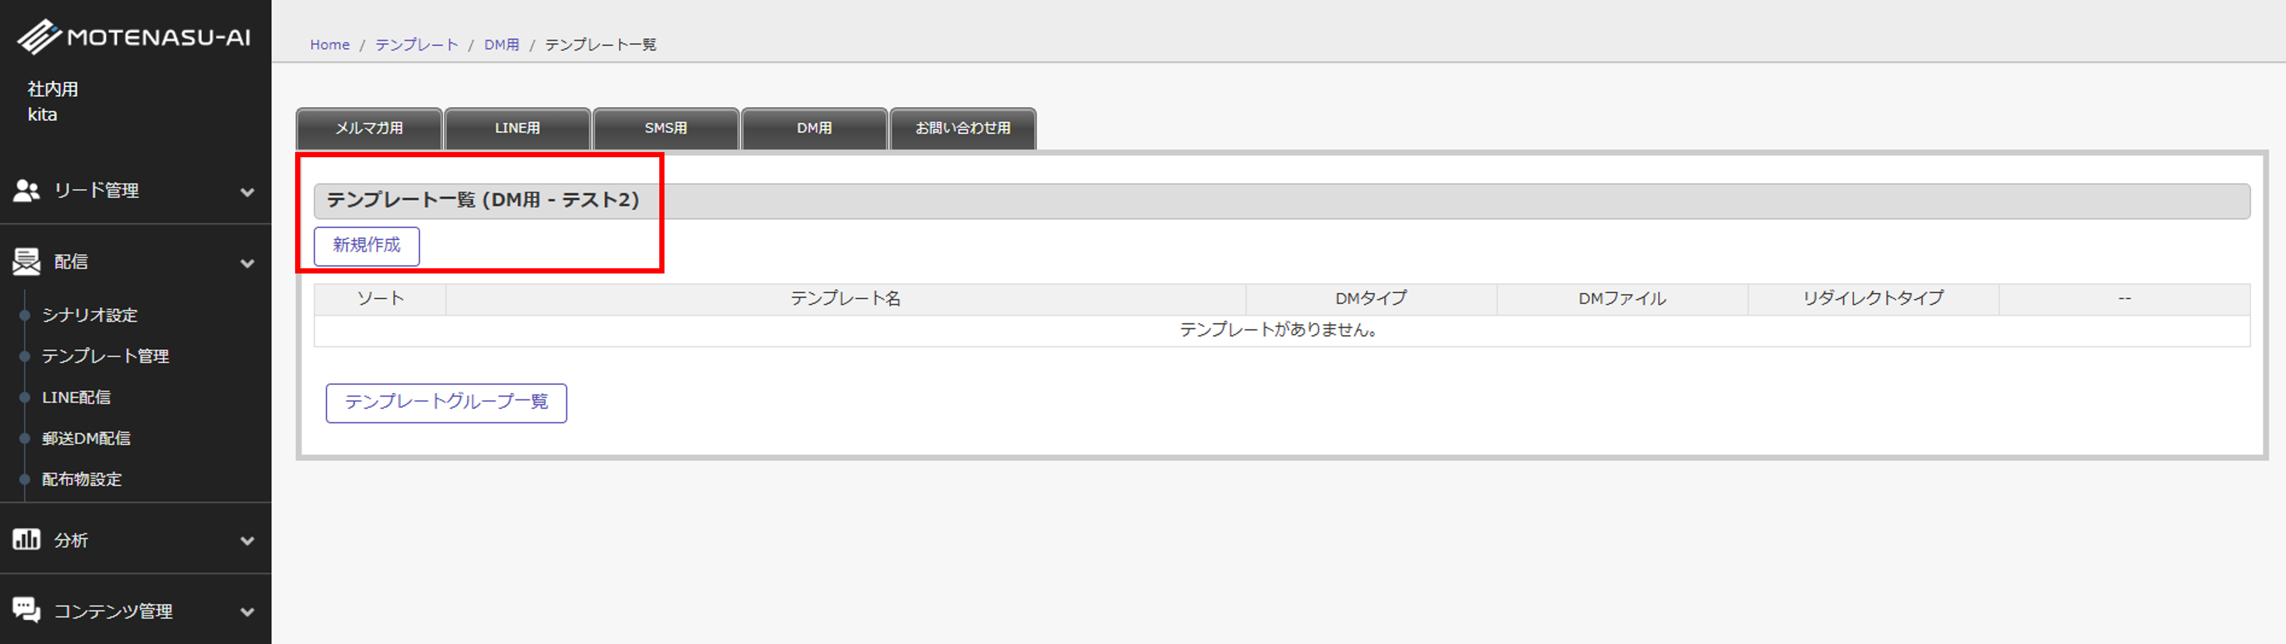Viewport: 2286px width, 644px height.
Task: Expand the 分析 menu chevron
Action: [x=248, y=540]
